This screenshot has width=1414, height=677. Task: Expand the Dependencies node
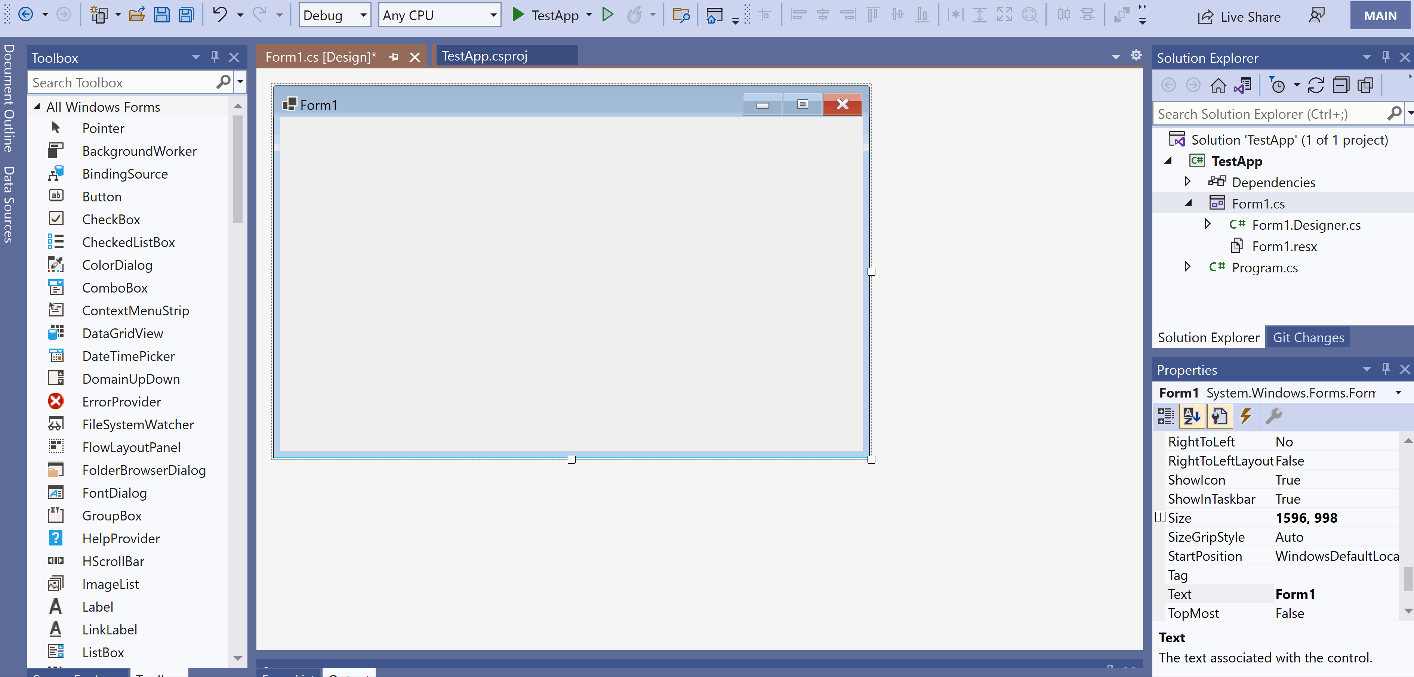(1187, 182)
